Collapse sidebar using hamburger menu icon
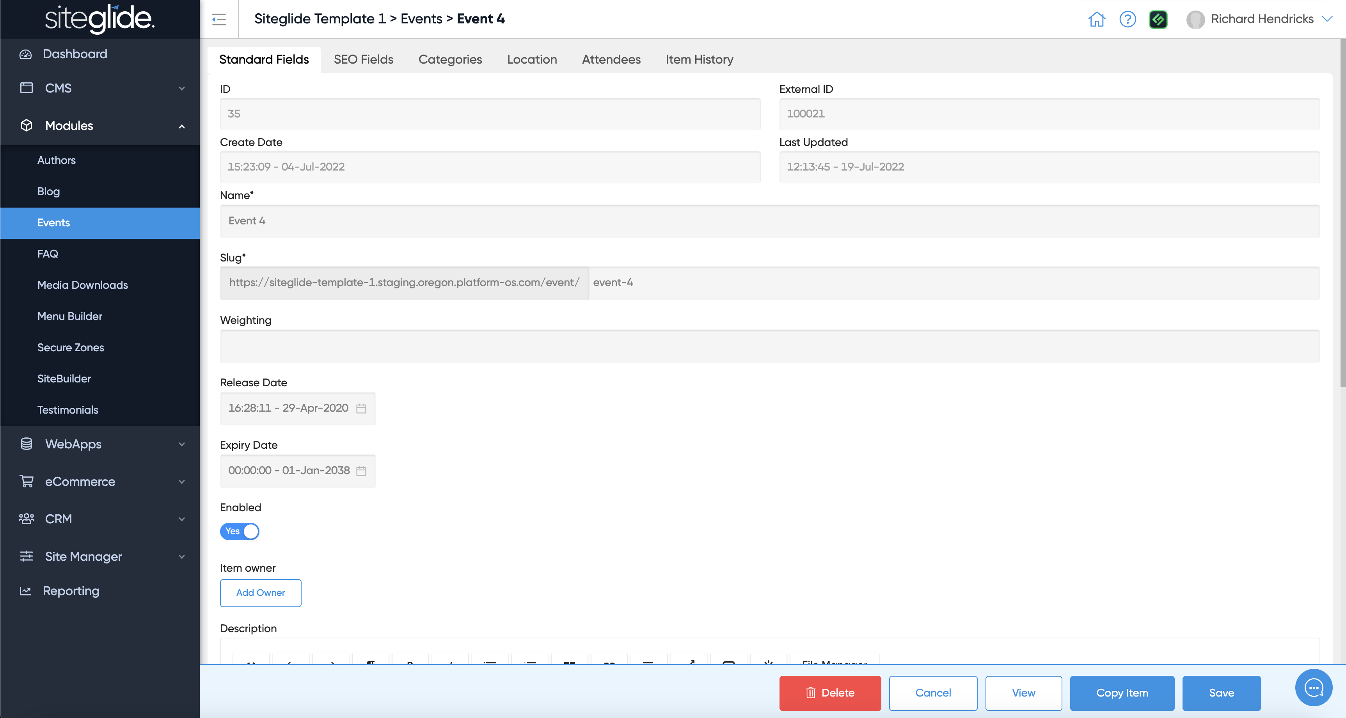 [x=219, y=20]
